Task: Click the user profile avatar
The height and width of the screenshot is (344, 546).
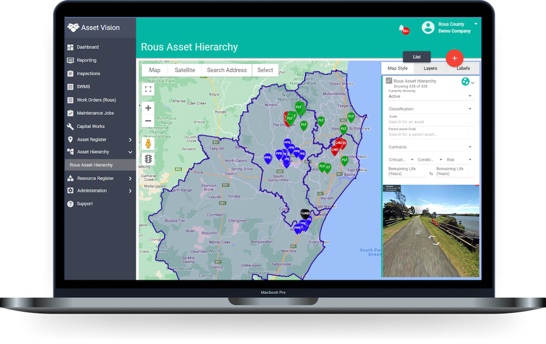Action: coord(428,27)
